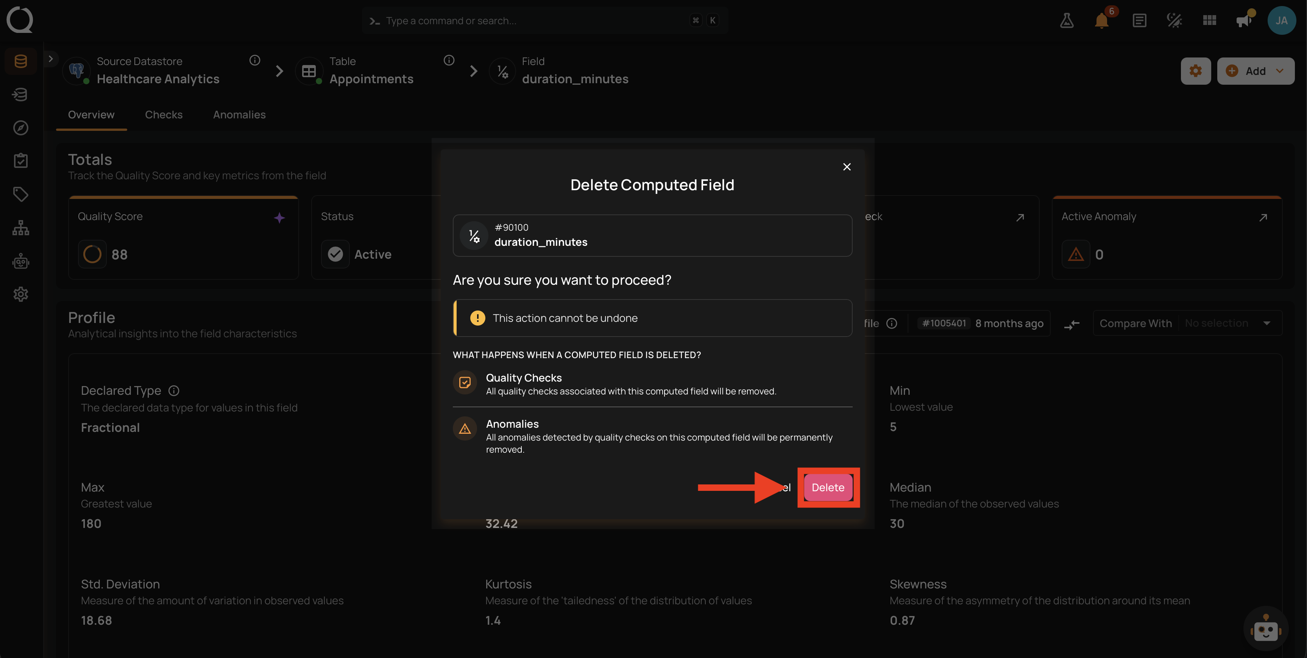Open notifications bell with badge 6
The height and width of the screenshot is (658, 1307).
pos(1101,20)
